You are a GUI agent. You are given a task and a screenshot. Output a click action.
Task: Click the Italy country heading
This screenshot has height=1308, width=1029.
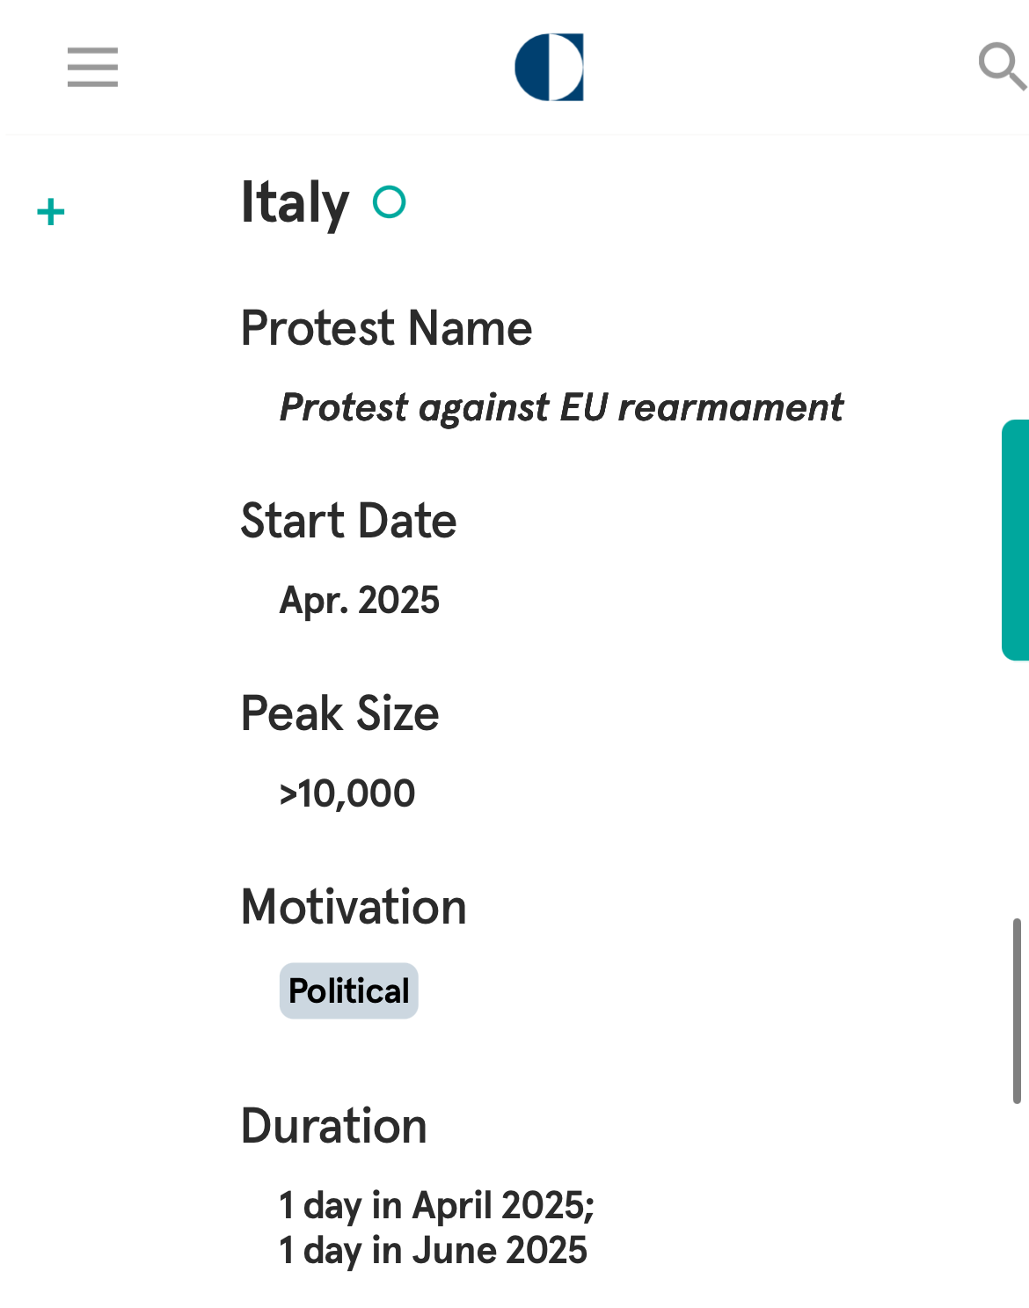point(296,203)
